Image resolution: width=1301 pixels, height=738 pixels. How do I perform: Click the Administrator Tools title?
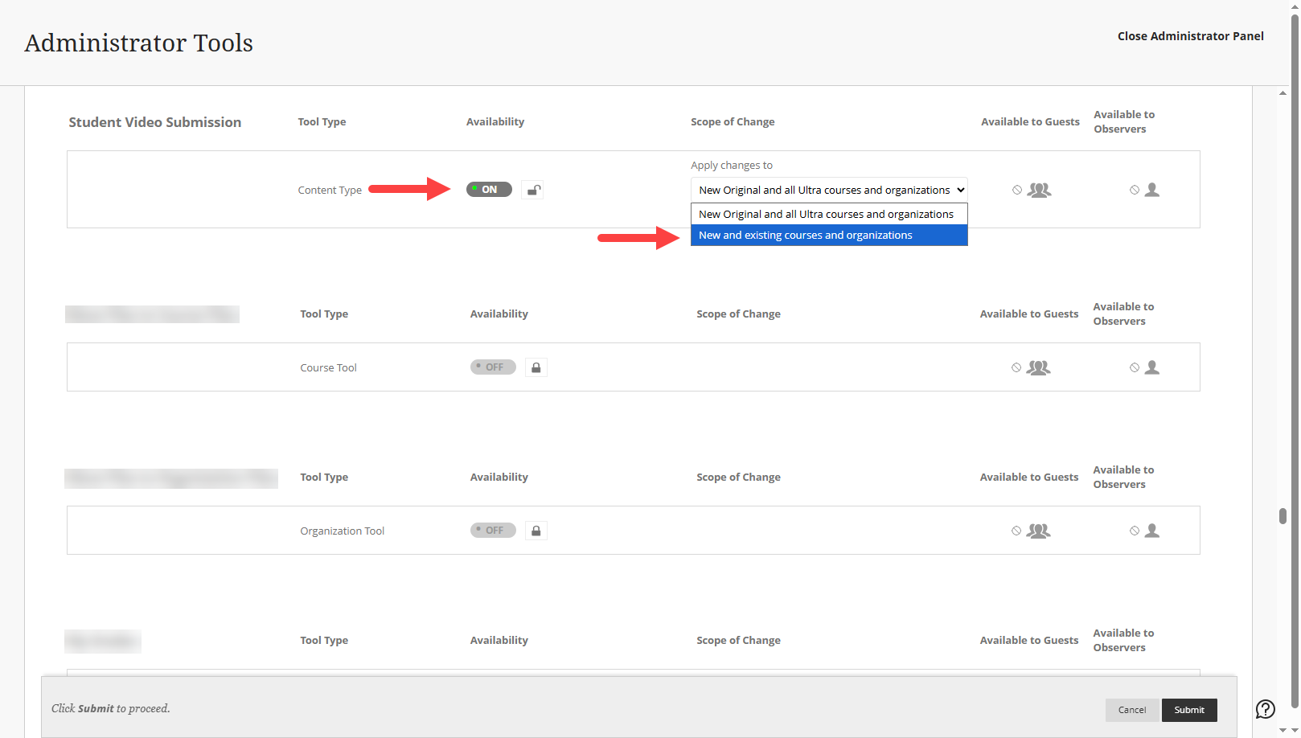[139, 43]
